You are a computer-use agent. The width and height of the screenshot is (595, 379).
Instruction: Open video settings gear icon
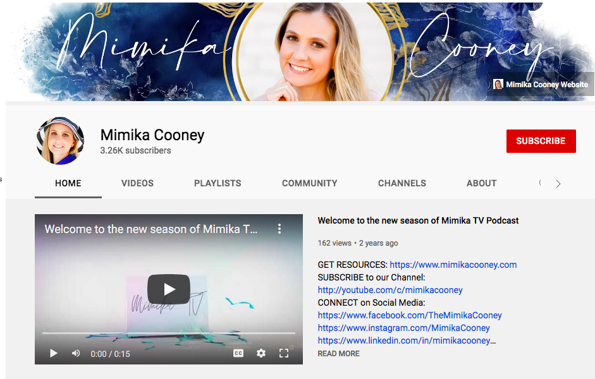261,353
